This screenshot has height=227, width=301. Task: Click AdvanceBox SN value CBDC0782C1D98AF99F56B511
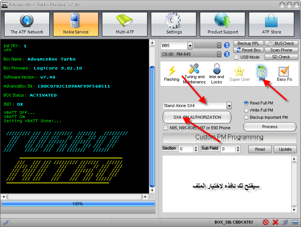(74, 86)
